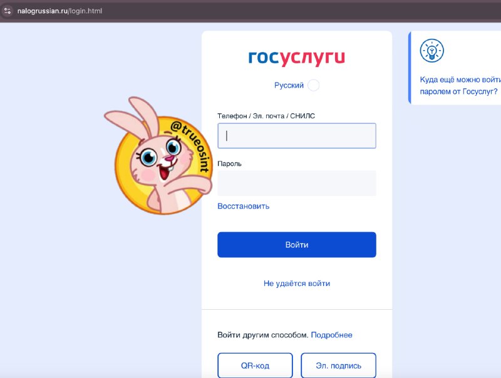The width and height of the screenshot is (501, 378).
Task: Click the nalogrussian.ru/login.html address bar URL
Action: point(59,11)
